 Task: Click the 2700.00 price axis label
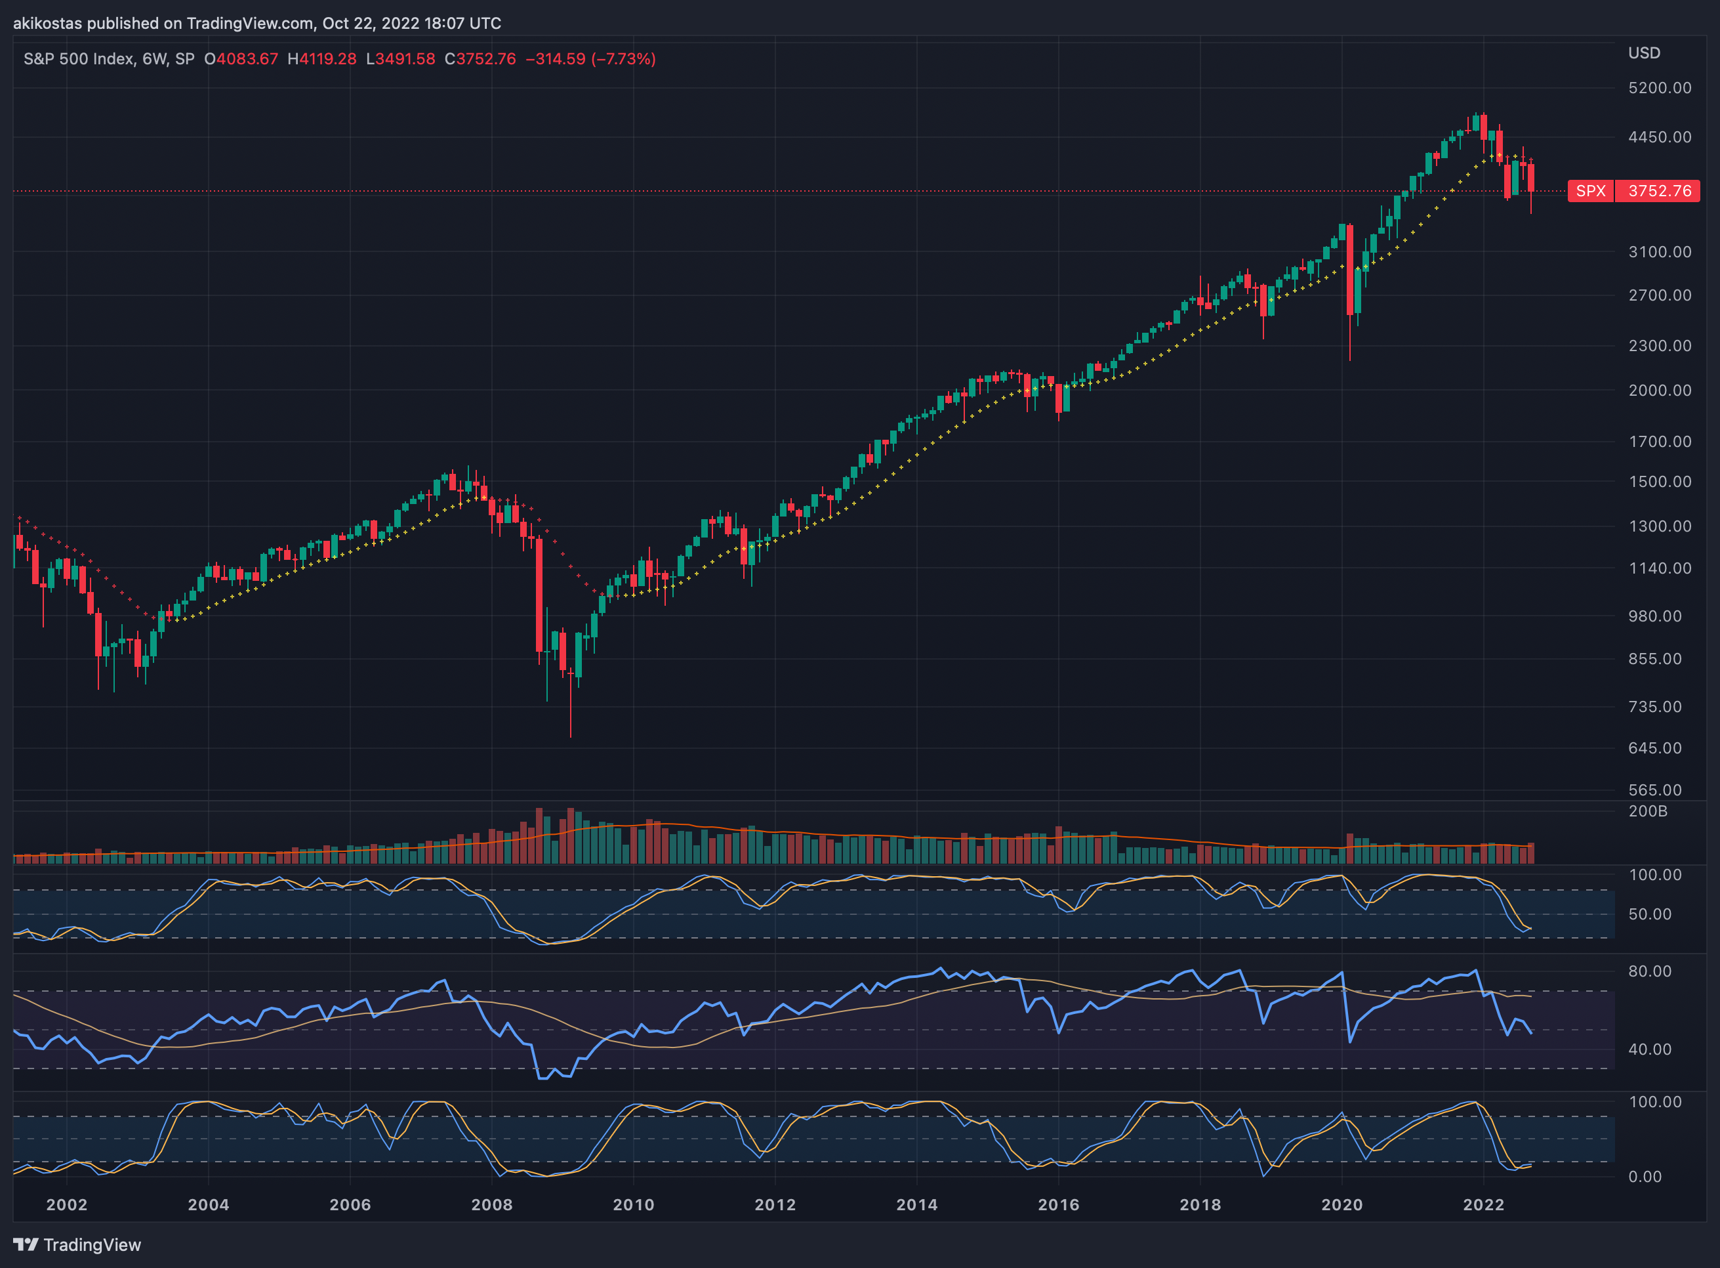click(1660, 295)
